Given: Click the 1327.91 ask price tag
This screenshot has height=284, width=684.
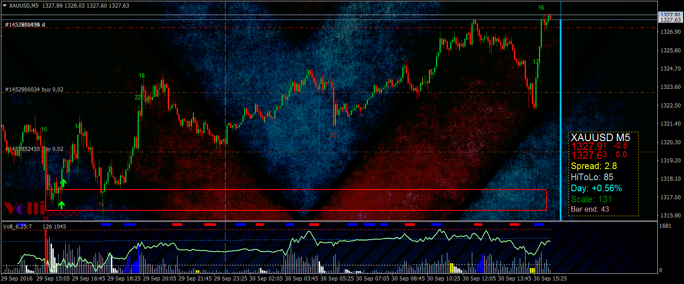Looking at the screenshot, I should click(x=670, y=15).
